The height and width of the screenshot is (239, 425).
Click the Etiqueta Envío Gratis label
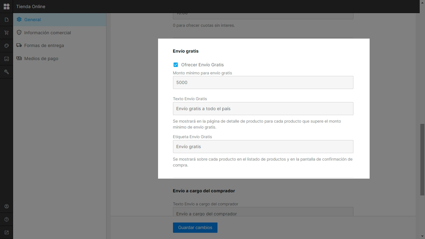(x=192, y=137)
